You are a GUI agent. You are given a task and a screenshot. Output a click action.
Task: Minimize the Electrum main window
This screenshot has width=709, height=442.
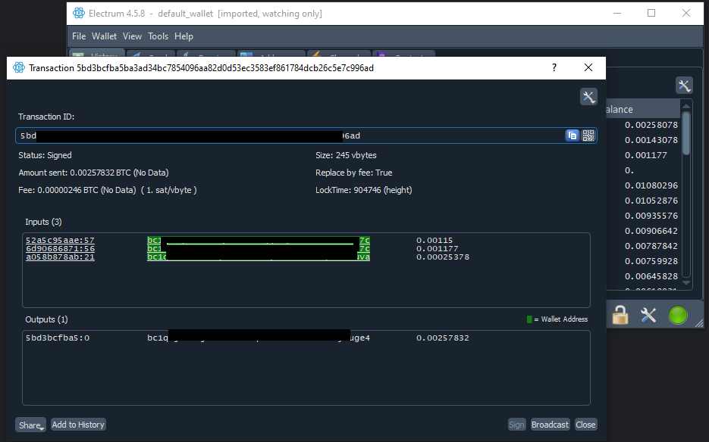coord(616,13)
